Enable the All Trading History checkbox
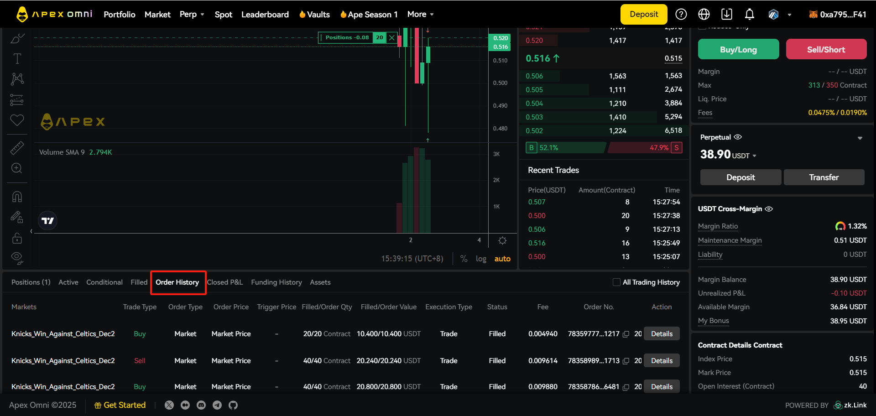 point(616,282)
